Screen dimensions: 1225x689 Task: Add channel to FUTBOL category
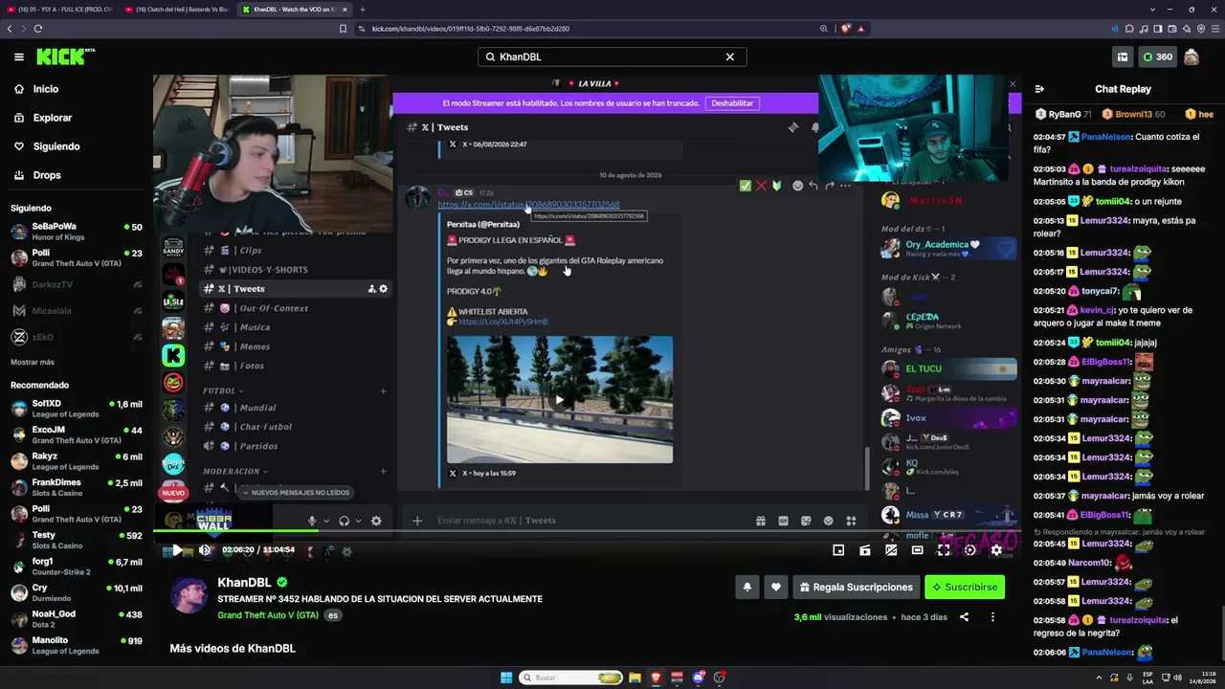[x=383, y=390]
